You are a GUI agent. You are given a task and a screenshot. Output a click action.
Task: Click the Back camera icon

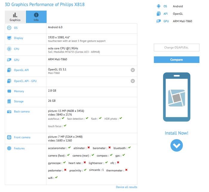point(9,111)
